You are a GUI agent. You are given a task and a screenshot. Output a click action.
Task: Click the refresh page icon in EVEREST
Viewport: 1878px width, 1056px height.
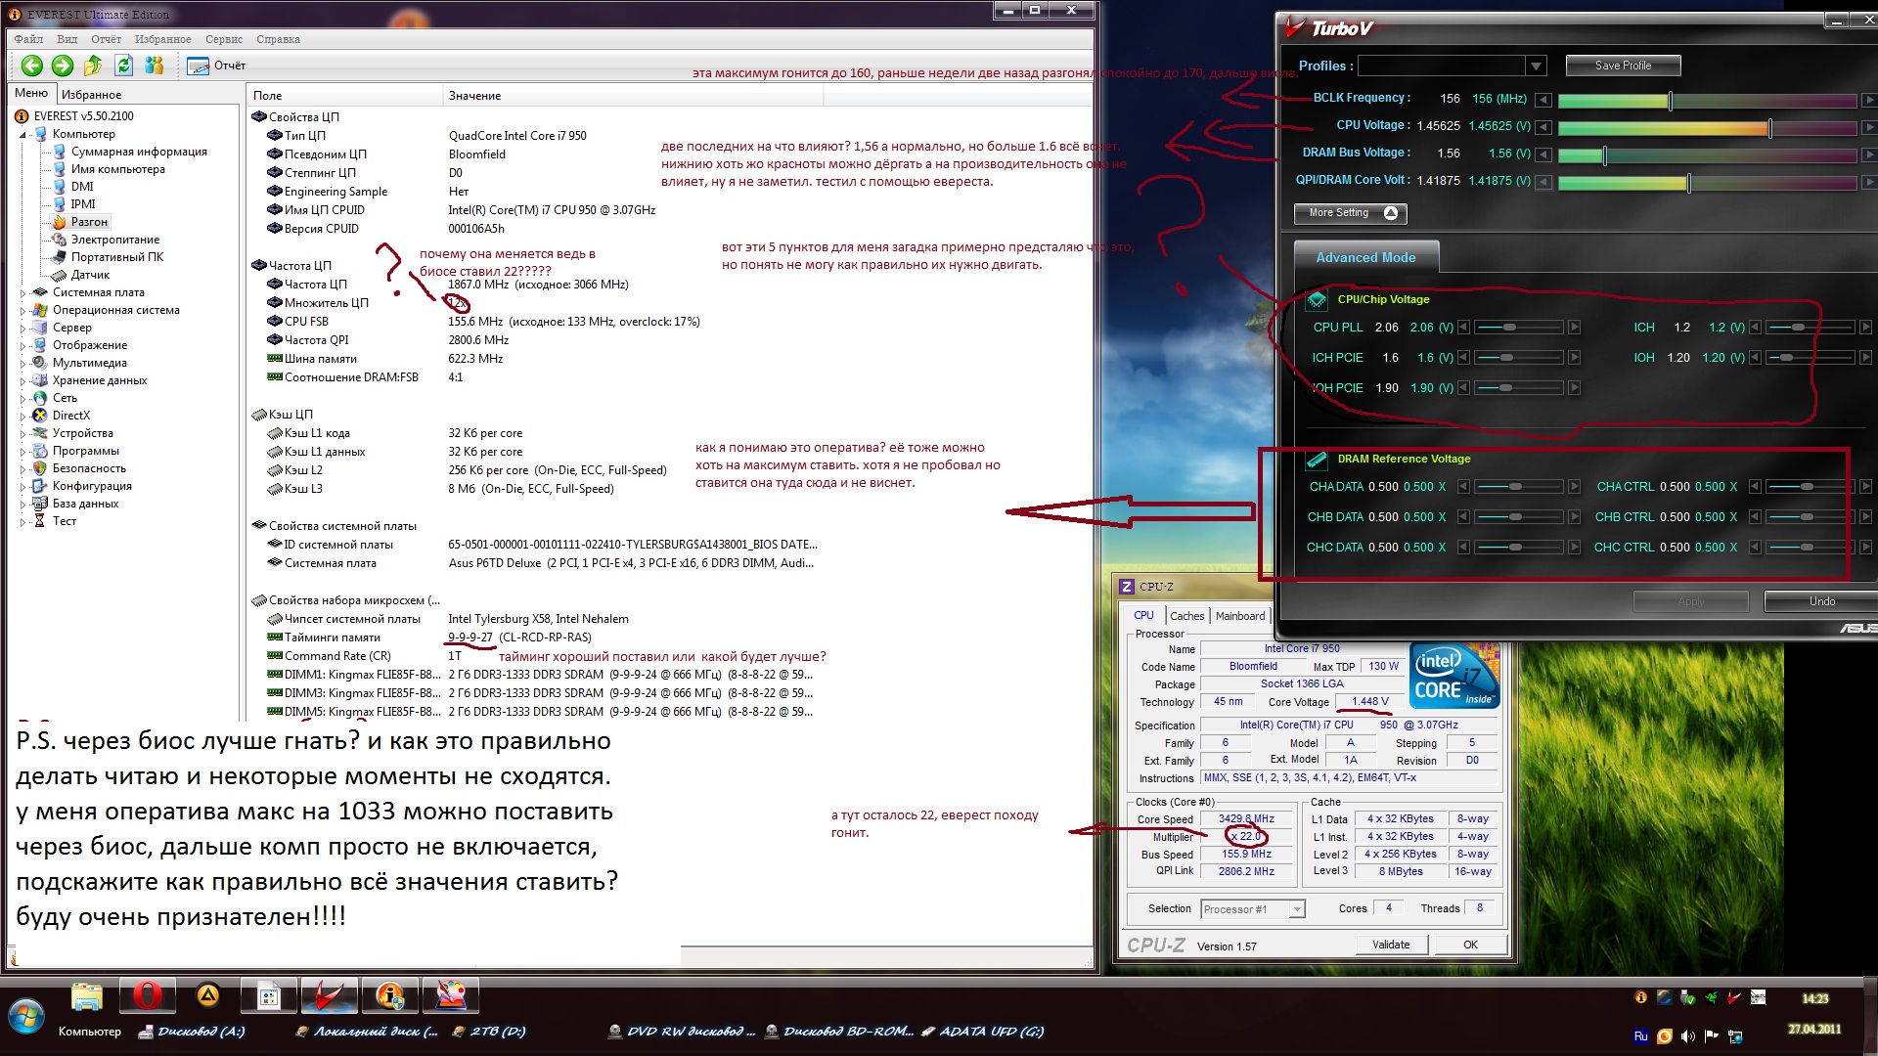click(123, 66)
